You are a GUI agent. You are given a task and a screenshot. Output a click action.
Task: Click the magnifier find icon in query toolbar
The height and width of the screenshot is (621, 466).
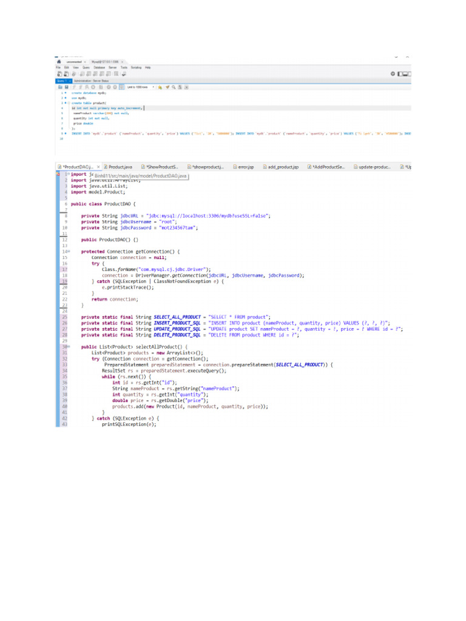point(173,87)
